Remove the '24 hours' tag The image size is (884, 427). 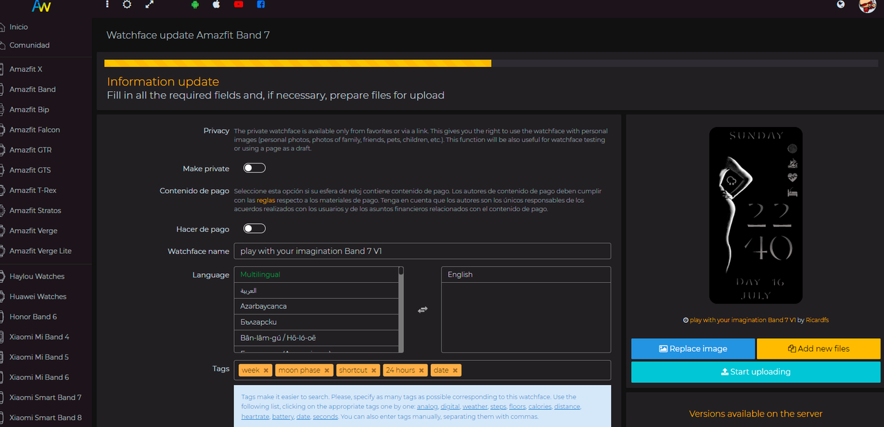click(421, 370)
